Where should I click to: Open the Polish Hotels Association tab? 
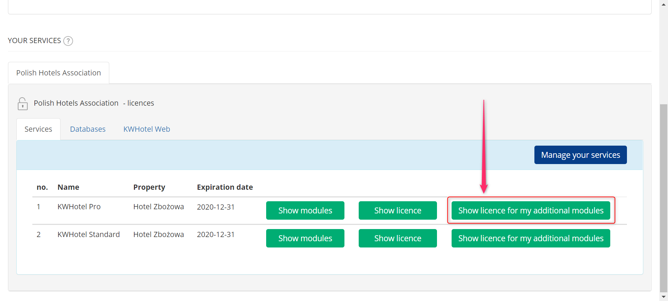[58, 73]
